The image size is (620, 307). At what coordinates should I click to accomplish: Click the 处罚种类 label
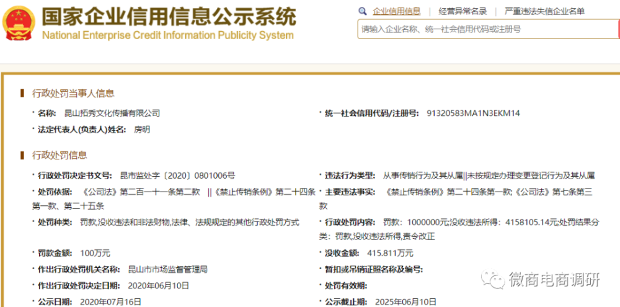pos(55,222)
